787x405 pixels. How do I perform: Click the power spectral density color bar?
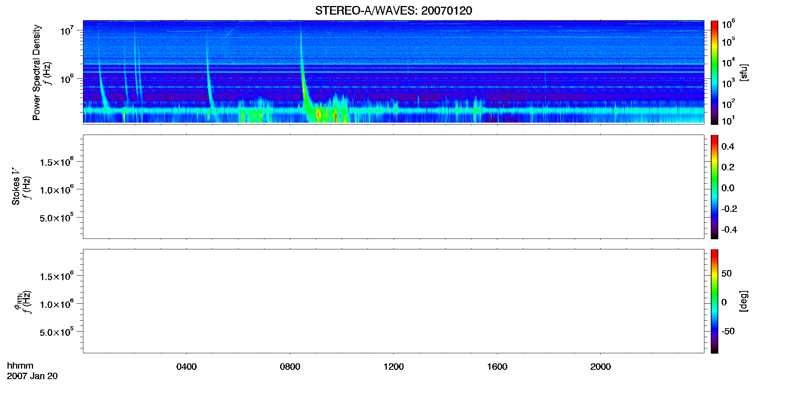714,72
